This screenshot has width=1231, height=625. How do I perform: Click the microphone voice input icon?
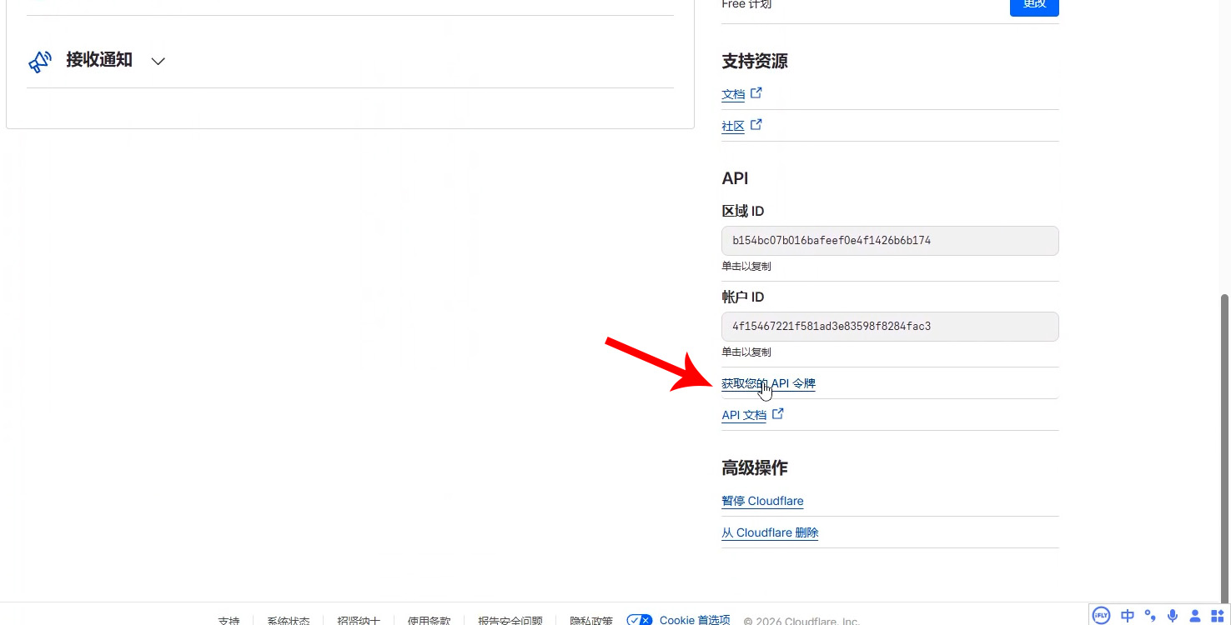[x=1173, y=616]
